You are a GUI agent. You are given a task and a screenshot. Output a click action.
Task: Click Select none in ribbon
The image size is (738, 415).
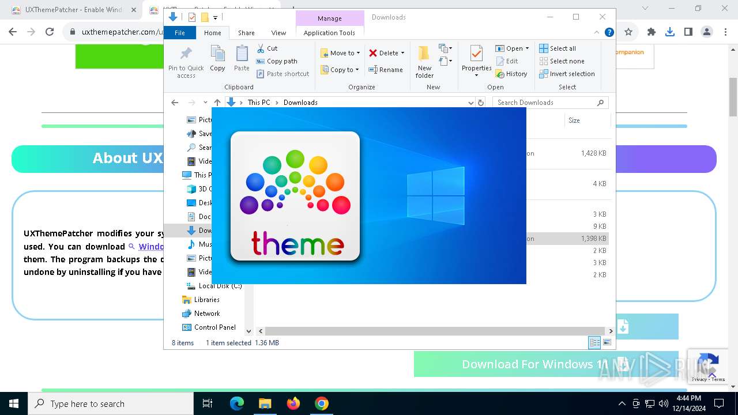(562, 61)
